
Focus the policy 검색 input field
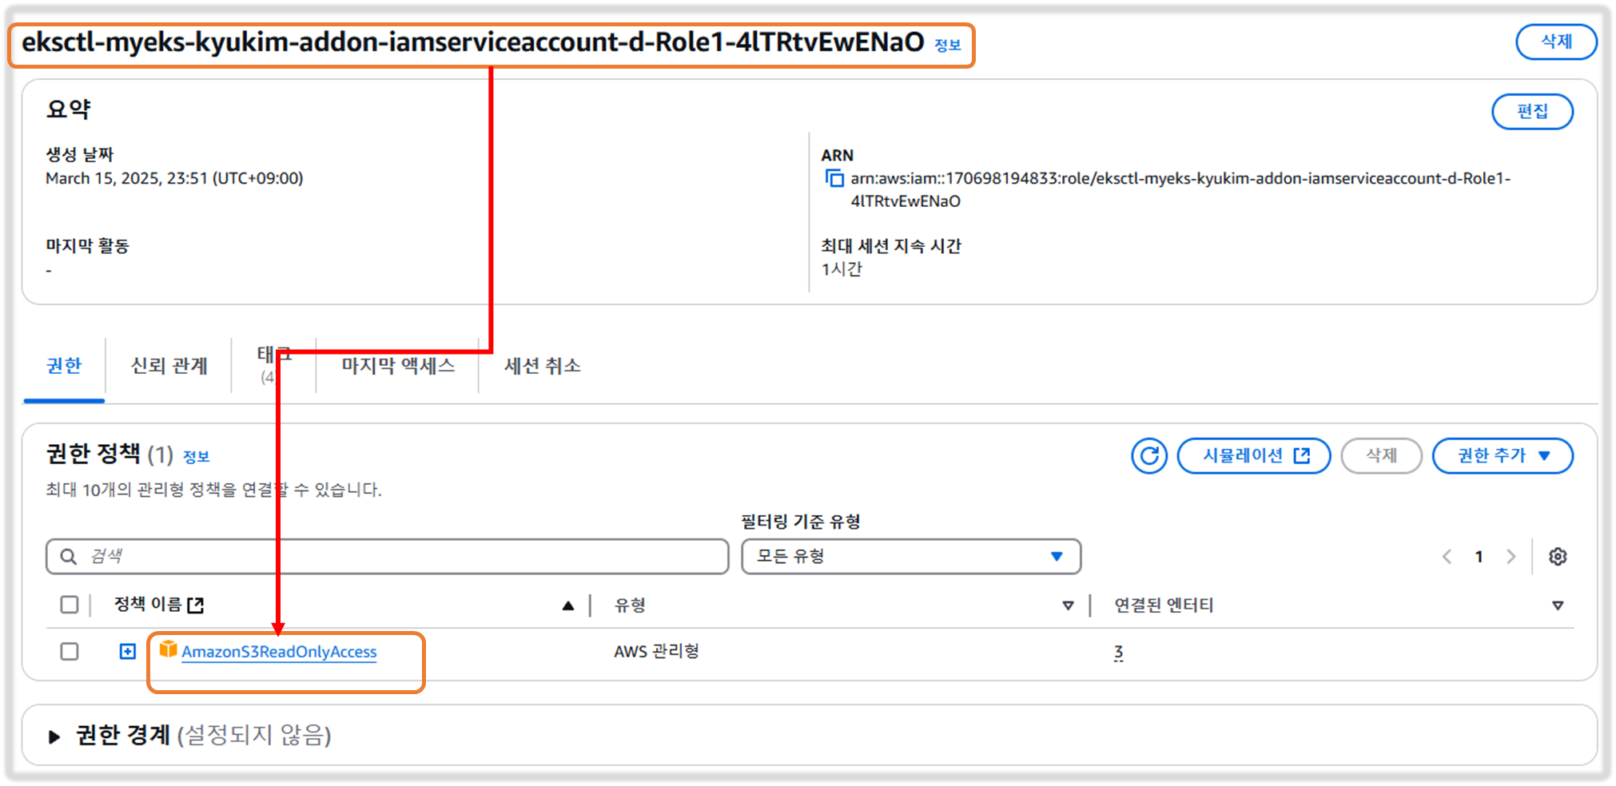pos(388,557)
